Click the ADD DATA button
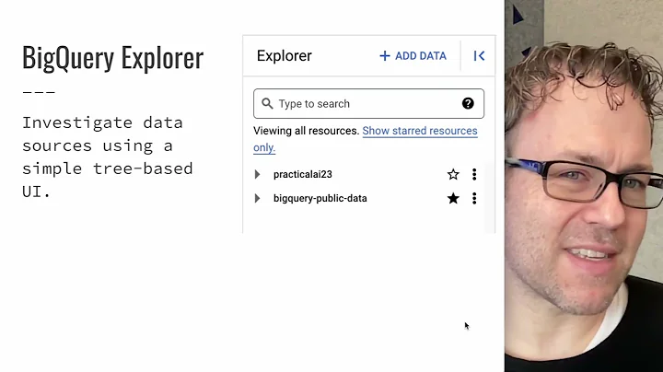663x372 pixels. coord(413,56)
